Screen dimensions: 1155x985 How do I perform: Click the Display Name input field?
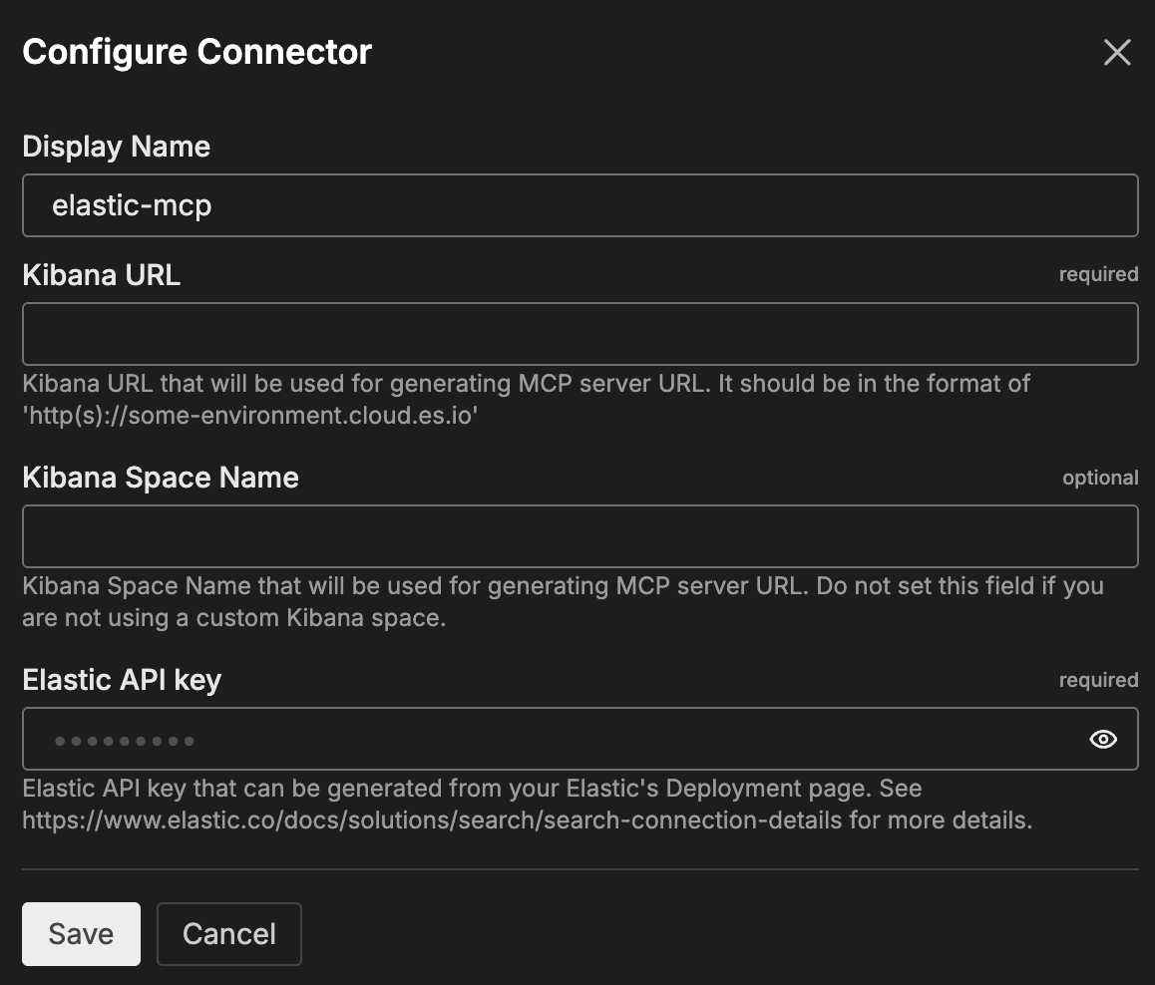578,205
